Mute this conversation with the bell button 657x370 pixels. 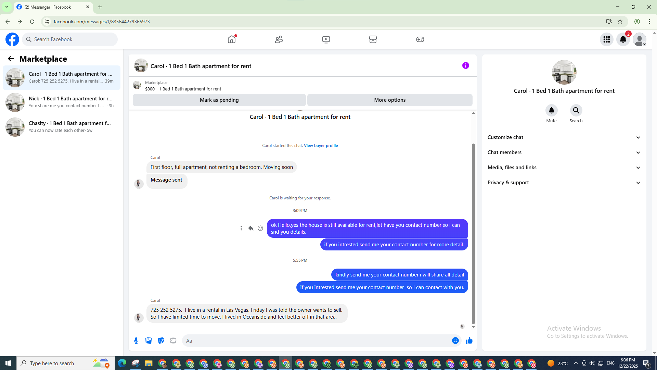point(551,110)
